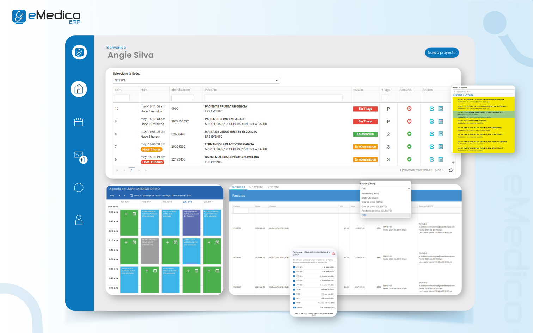Click Hoy button in agenda header
The image size is (533, 333).
click(x=112, y=196)
